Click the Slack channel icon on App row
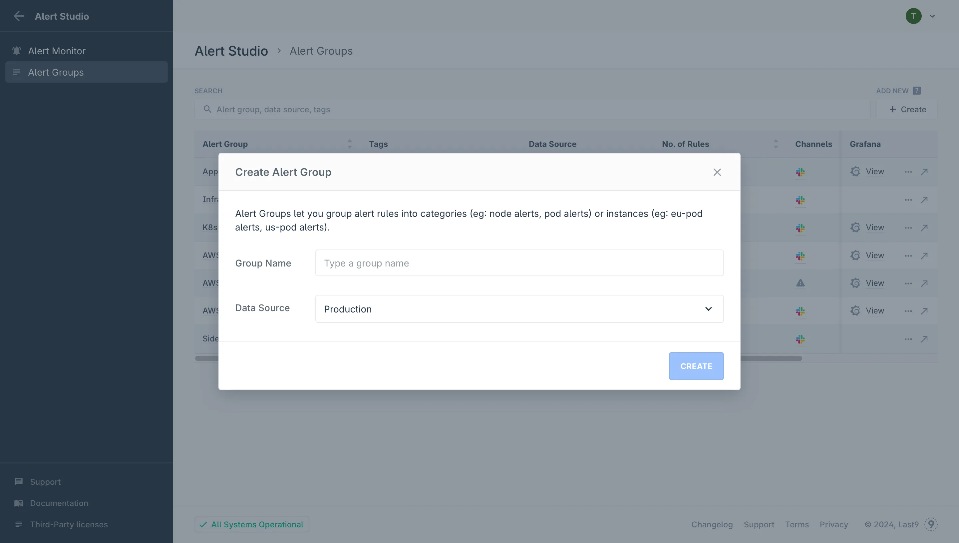Screen dimensions: 959x543 [x=800, y=171]
